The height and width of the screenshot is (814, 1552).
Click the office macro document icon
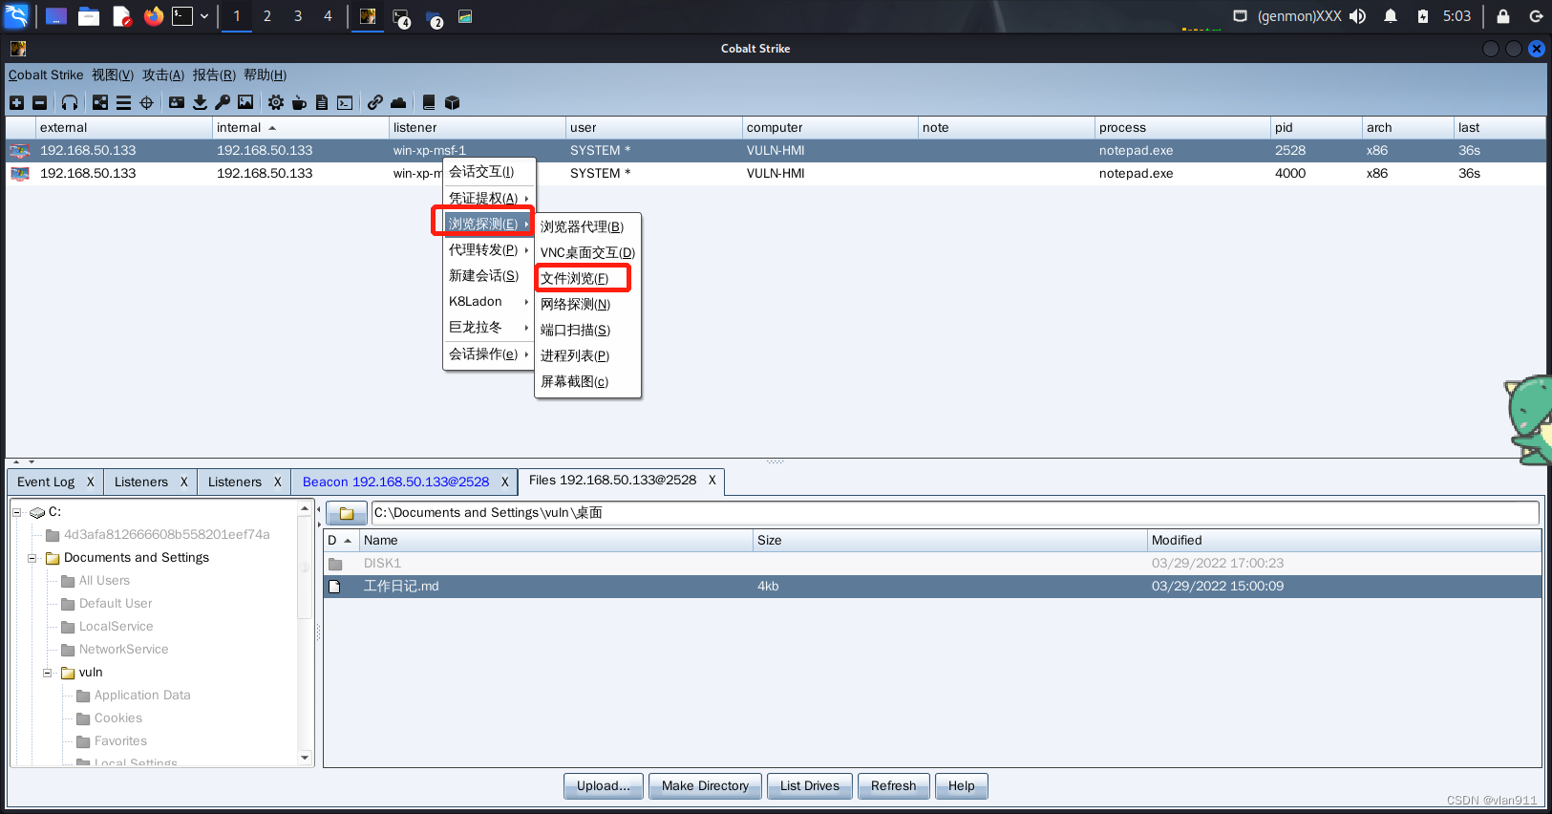pos(322,102)
